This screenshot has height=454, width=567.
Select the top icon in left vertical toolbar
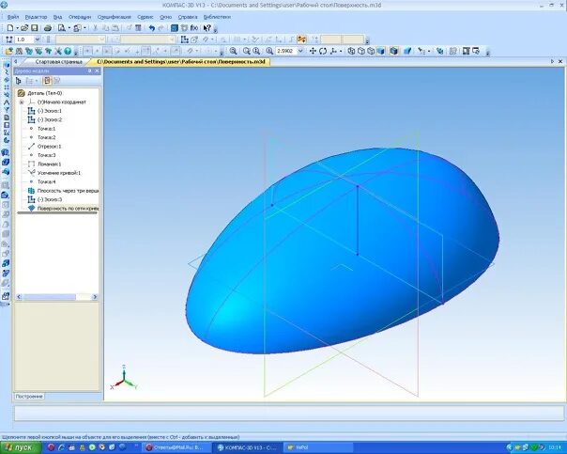7,65
